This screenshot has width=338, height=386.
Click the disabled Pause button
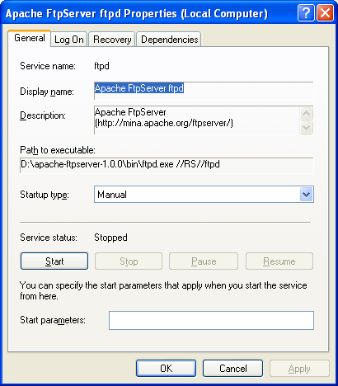(x=204, y=261)
